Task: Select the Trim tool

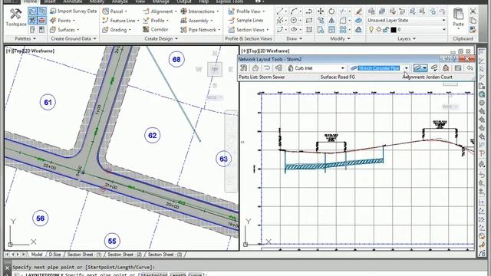Action: pyautogui.click(x=343, y=11)
